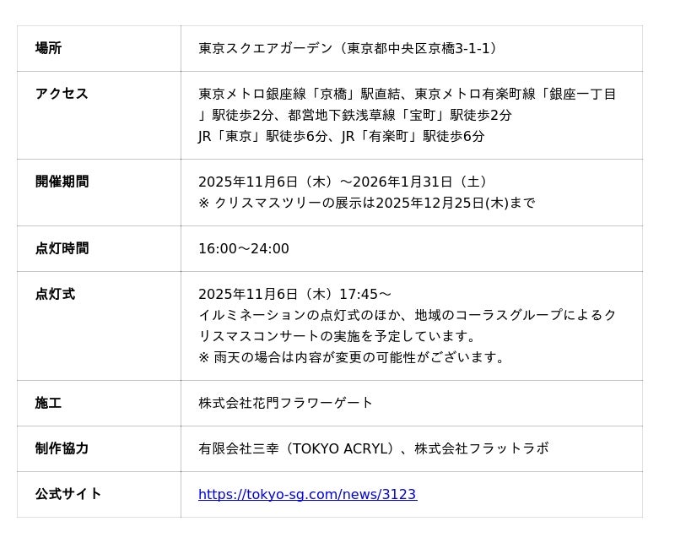Click the イルミネーションの点灯式 description line
The width and height of the screenshot is (675, 543).
tap(408, 315)
